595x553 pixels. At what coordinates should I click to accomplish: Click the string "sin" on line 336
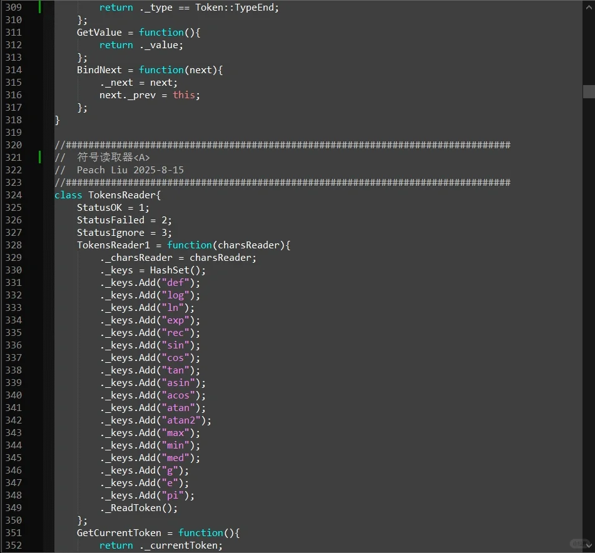point(175,345)
